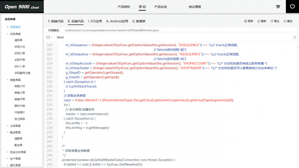Image resolution: width=299 pixels, height=168 pixels.
Task: Switch to the F. 前端代码 tab
Action: pyautogui.click(x=55, y=21)
